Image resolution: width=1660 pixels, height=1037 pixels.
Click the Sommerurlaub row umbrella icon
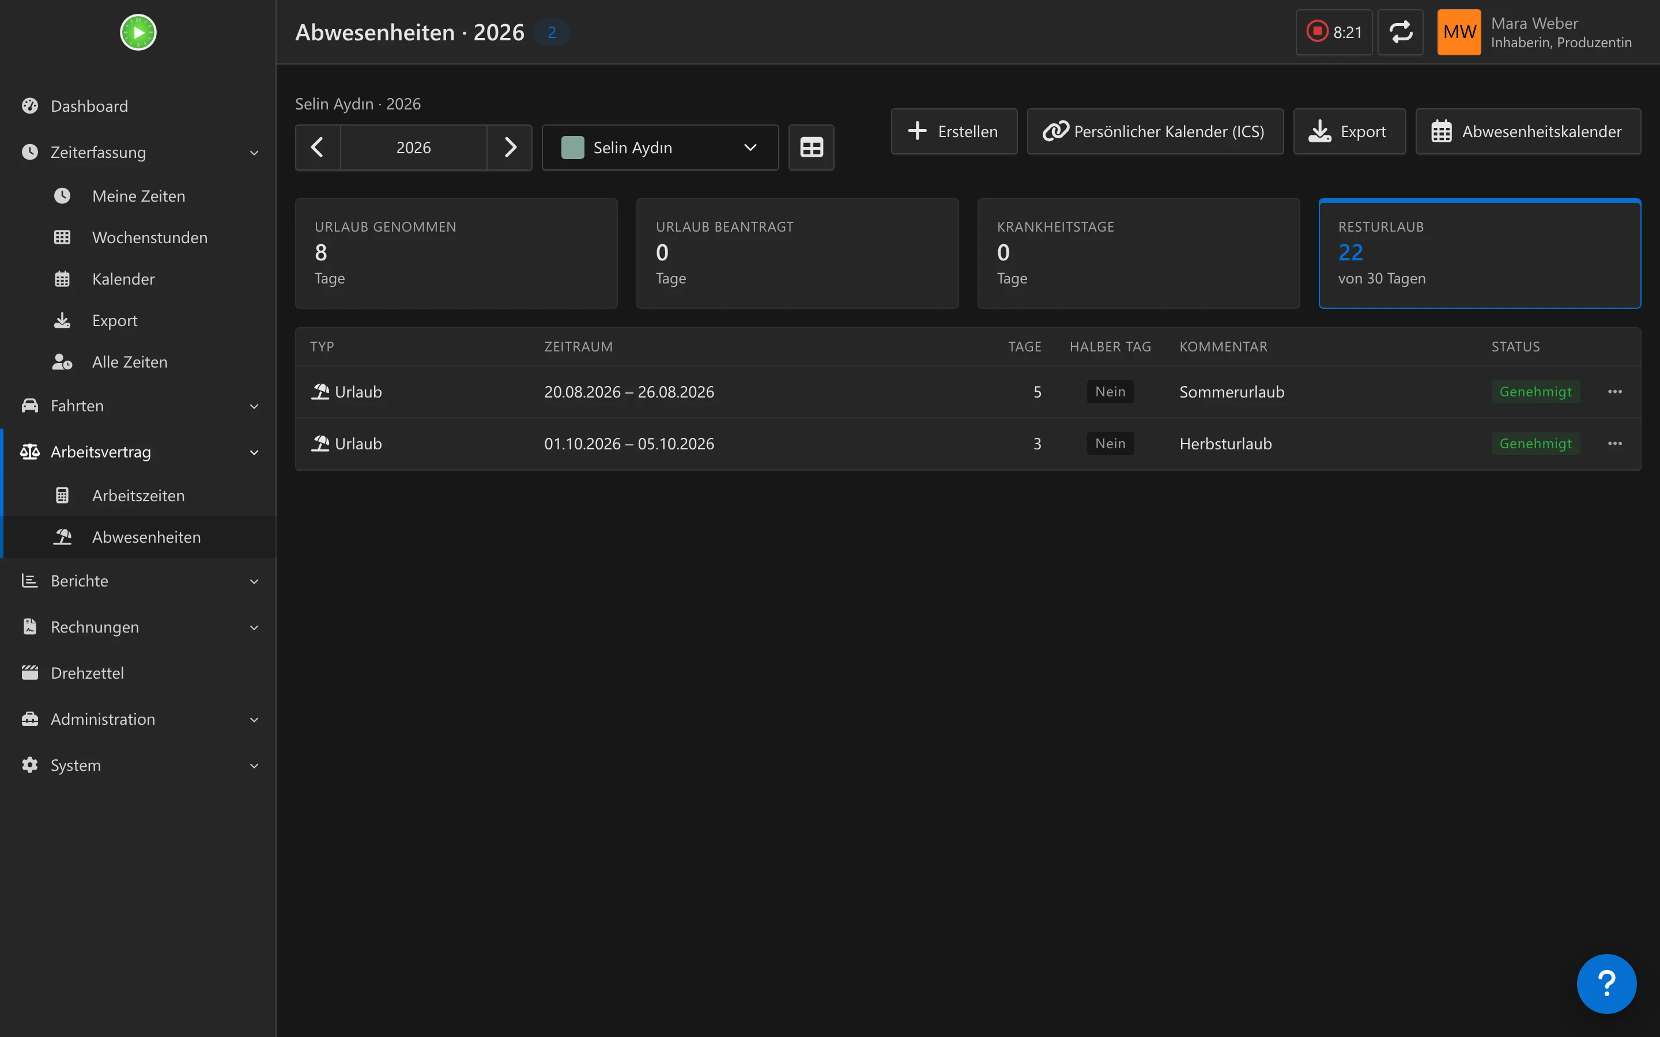320,392
